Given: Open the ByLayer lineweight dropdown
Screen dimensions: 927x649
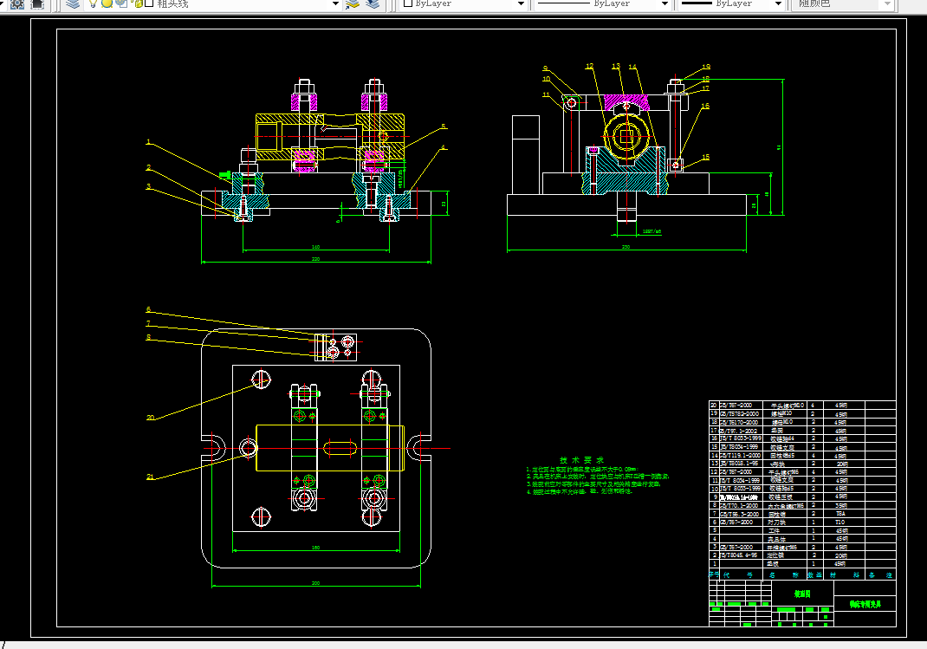Looking at the screenshot, I should (730, 3).
